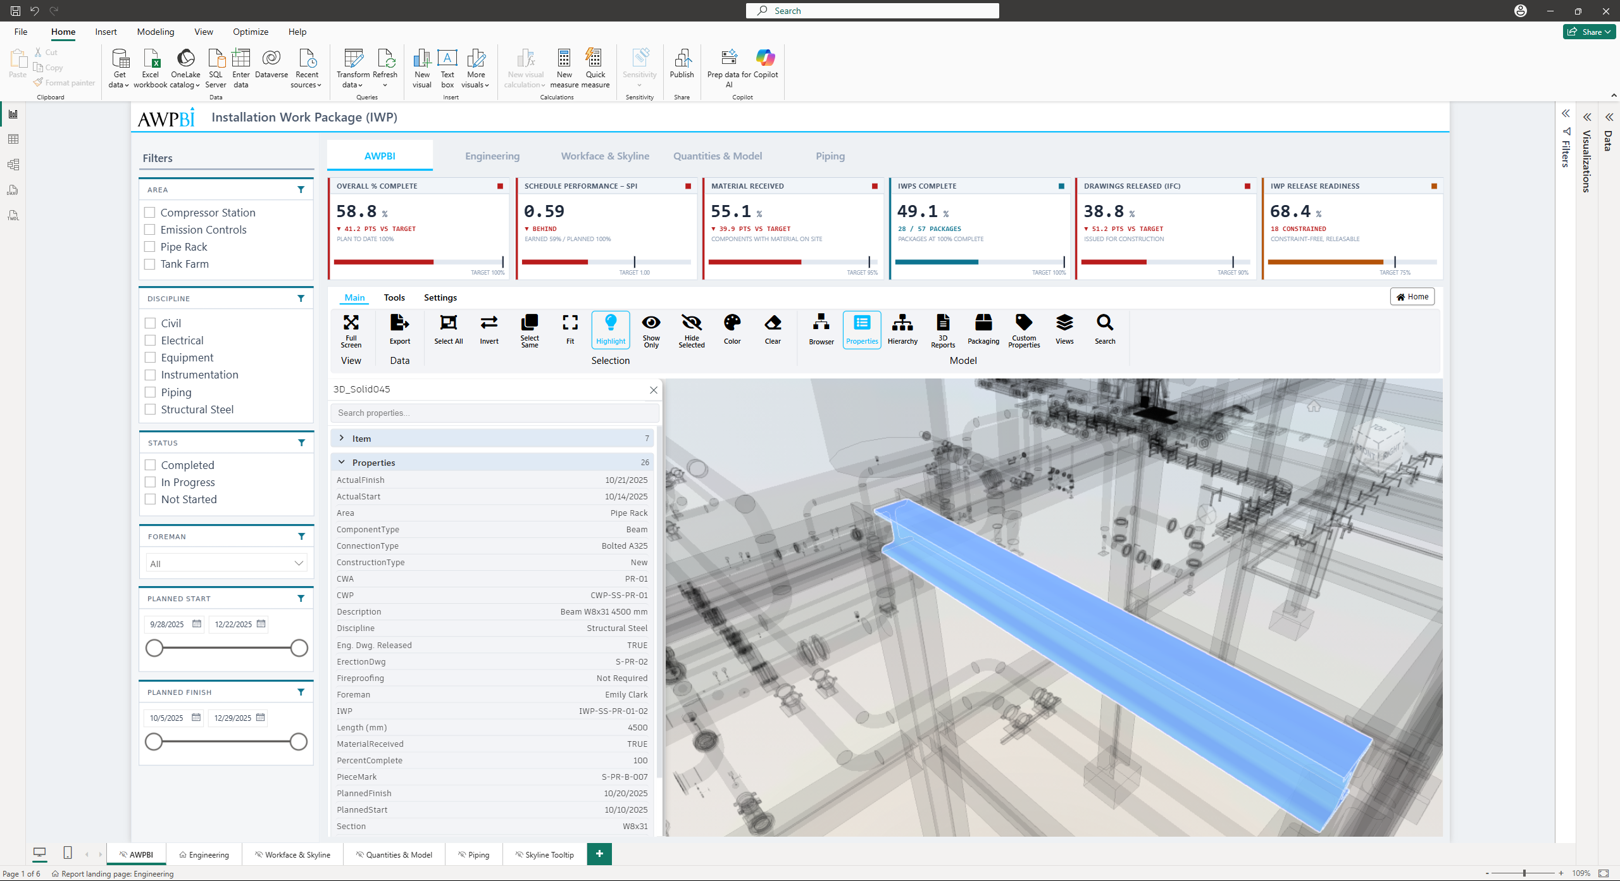Image resolution: width=1620 pixels, height=881 pixels.
Task: Click the Full Screen viewer icon
Action: point(351,330)
